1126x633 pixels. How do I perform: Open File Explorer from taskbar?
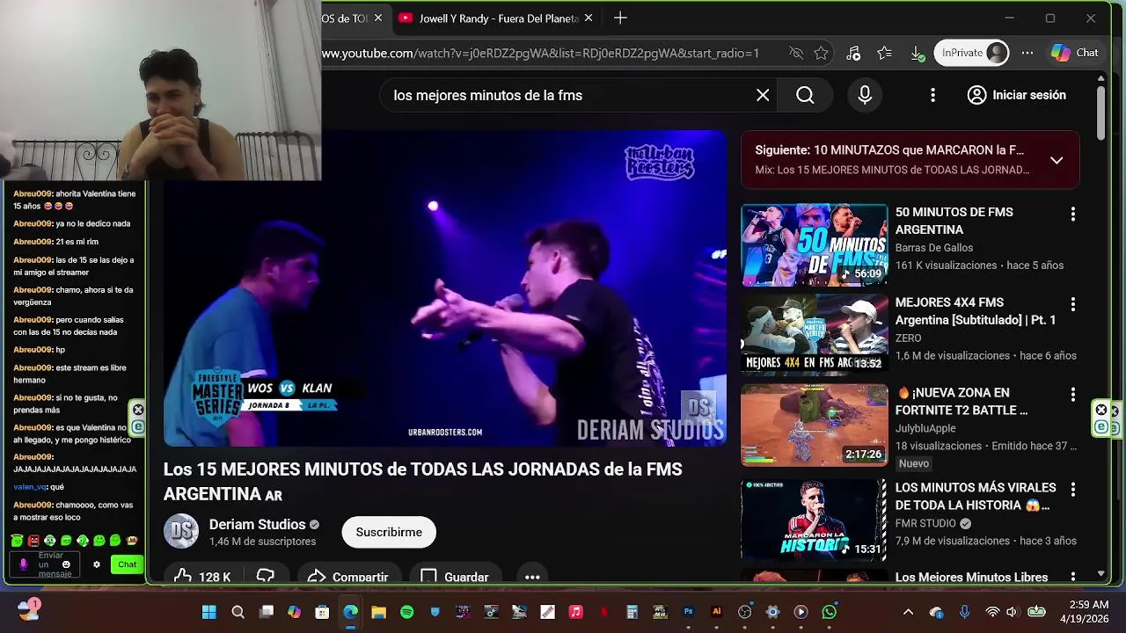click(x=378, y=612)
